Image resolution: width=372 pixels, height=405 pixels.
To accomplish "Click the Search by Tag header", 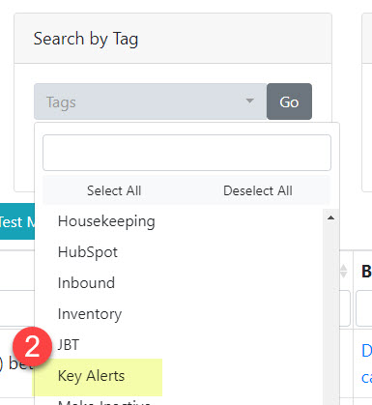I will [86, 39].
